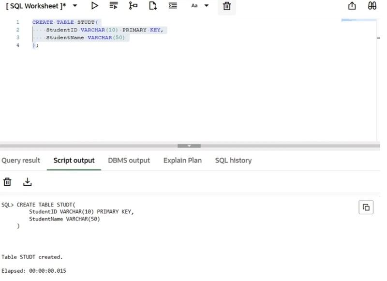The width and height of the screenshot is (387, 281).
Task: Open the Explain Plan diagram icon
Action: [x=133, y=6]
